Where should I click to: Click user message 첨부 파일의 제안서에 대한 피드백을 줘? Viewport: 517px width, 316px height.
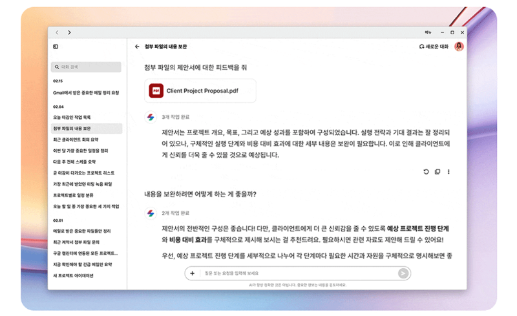(x=196, y=68)
